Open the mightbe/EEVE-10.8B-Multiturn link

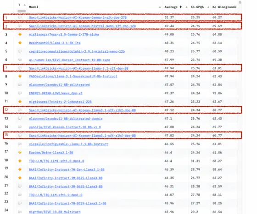[55, 212]
